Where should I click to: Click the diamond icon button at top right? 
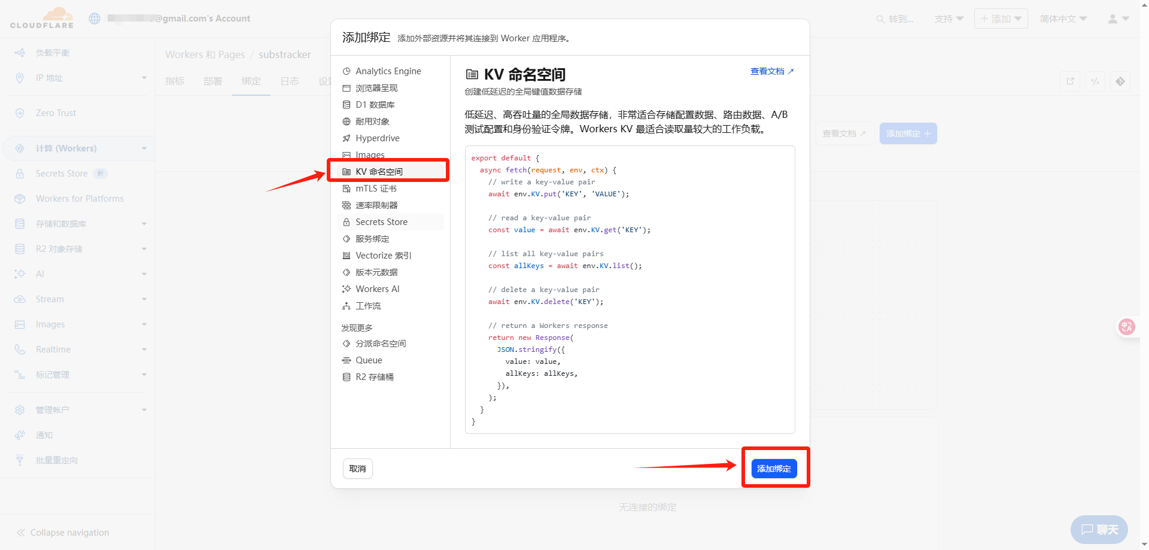(1120, 81)
